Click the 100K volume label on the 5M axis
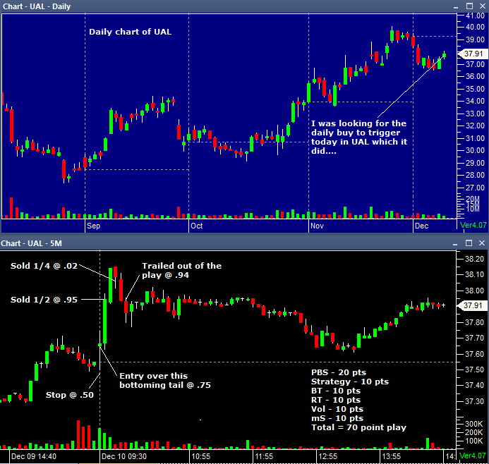This screenshot has width=489, height=464. [473, 441]
